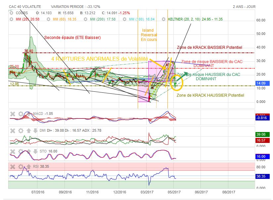Screen dimensions: 273x200
Task: Click the 08/2017 date axis label
Action: [x=229, y=192]
